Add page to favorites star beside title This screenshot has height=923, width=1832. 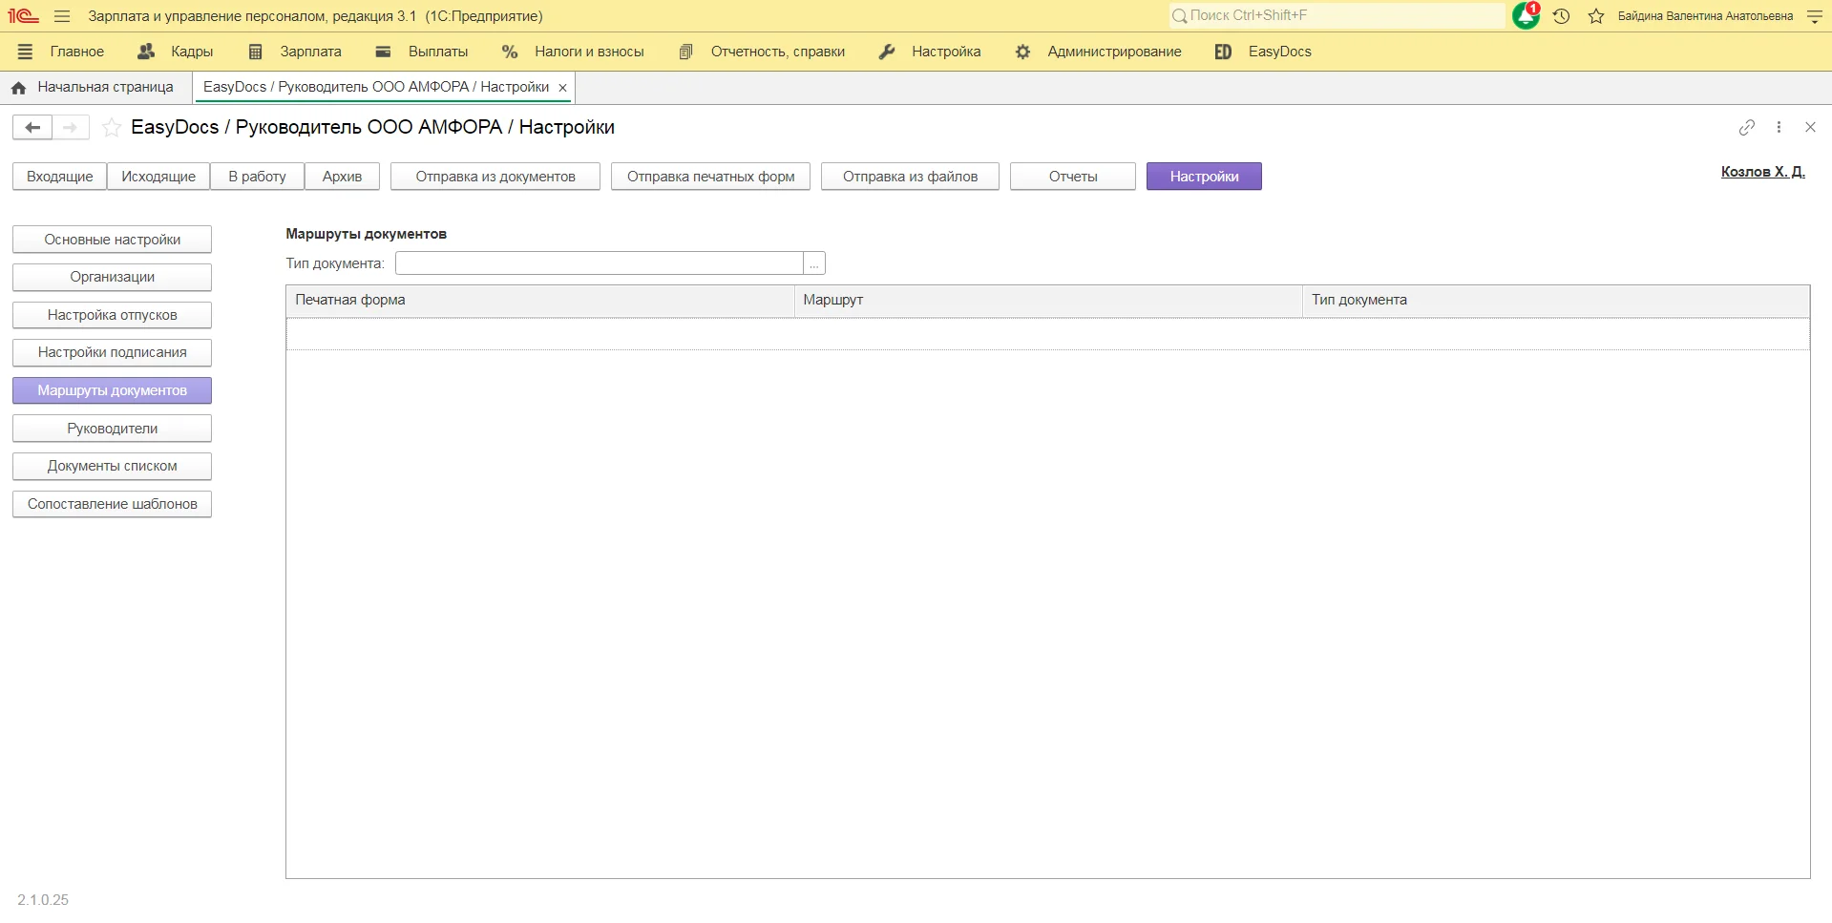click(112, 127)
